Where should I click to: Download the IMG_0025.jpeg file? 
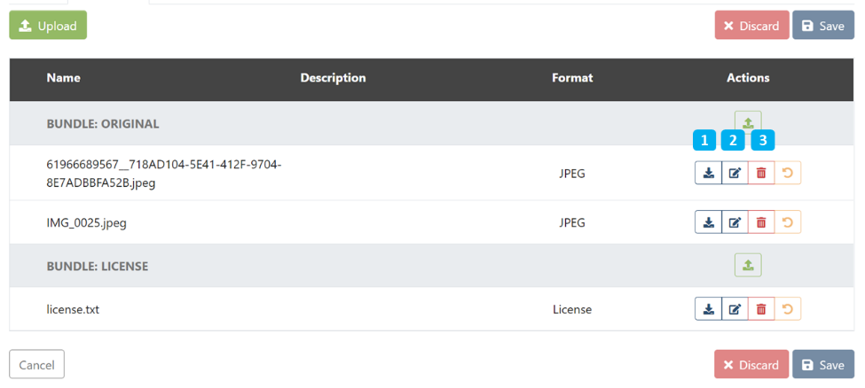pyautogui.click(x=708, y=222)
